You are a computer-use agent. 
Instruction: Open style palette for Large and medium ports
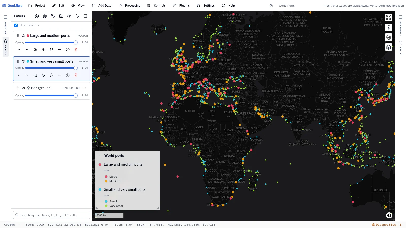click(x=52, y=50)
